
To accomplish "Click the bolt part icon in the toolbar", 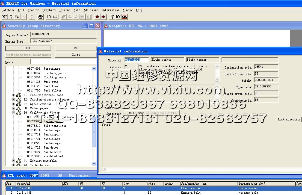I will click(17, 17).
